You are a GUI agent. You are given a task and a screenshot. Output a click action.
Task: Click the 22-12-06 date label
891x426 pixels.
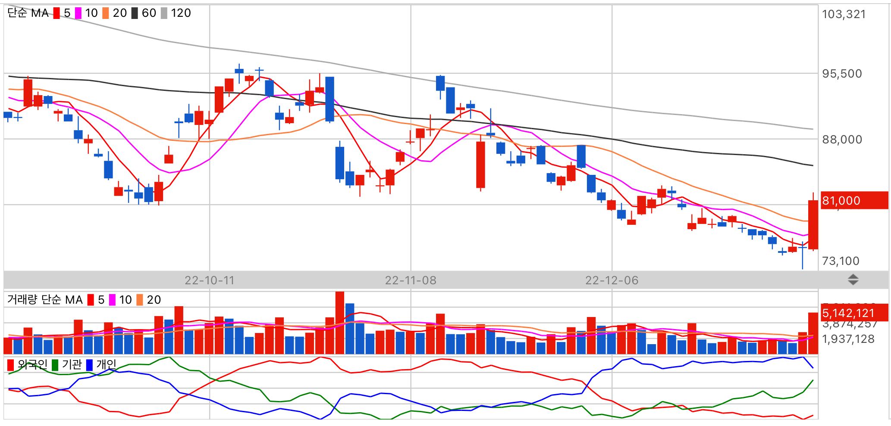coord(612,280)
